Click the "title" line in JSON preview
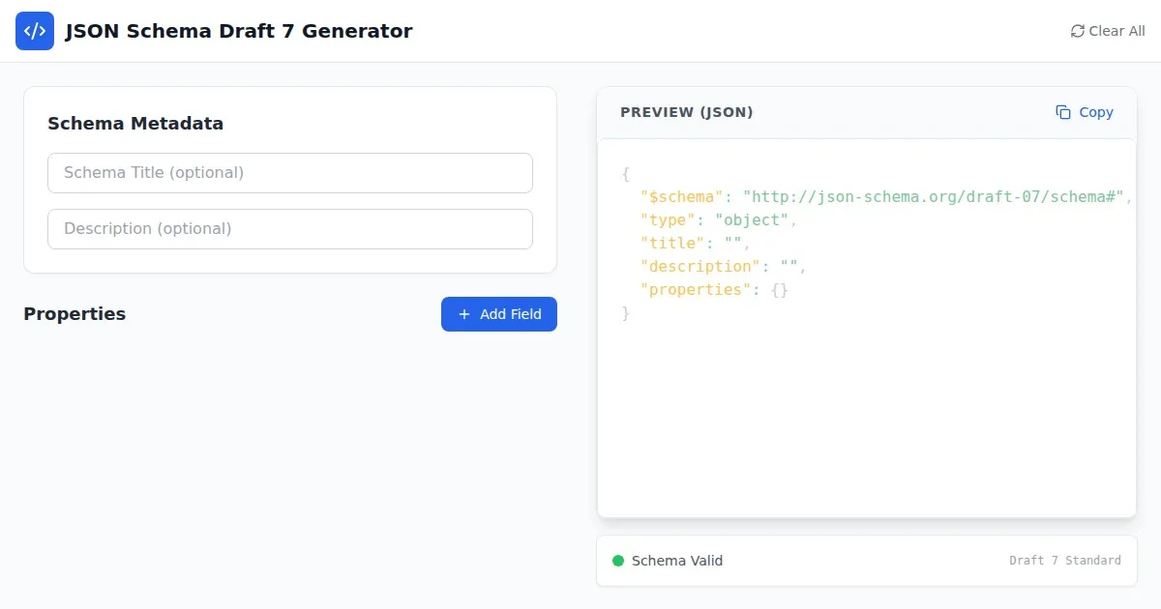 [x=695, y=244]
